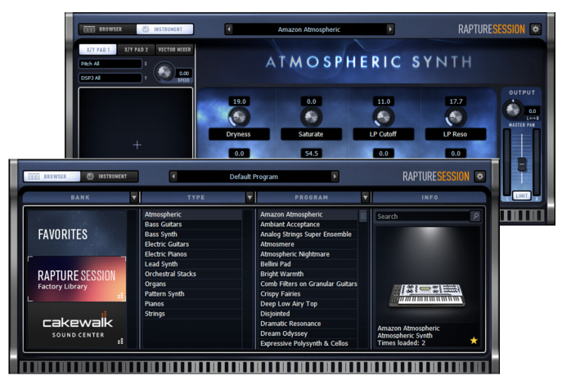Viewport: 571px width, 389px height.
Task: Click the master volume fader handle
Action: (521, 164)
